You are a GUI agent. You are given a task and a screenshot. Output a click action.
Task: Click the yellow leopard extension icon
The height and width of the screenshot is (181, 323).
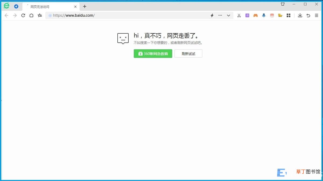click(x=280, y=15)
